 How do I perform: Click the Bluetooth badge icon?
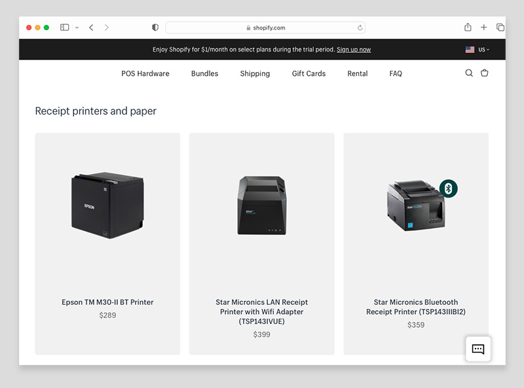click(449, 188)
